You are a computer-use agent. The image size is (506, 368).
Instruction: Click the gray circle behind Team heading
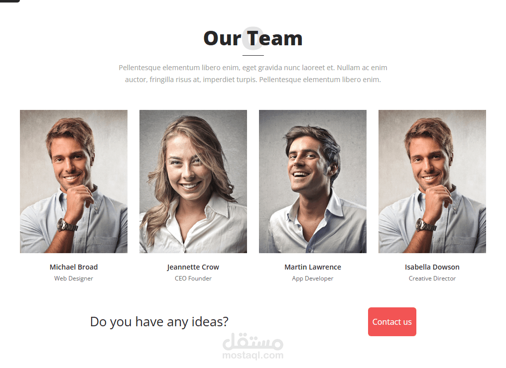tap(253, 38)
